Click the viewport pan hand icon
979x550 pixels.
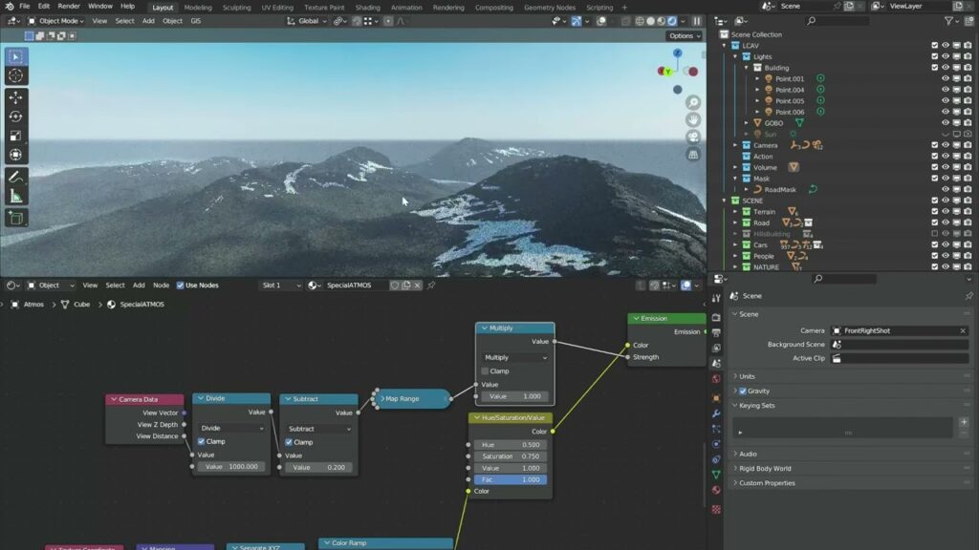click(x=693, y=119)
